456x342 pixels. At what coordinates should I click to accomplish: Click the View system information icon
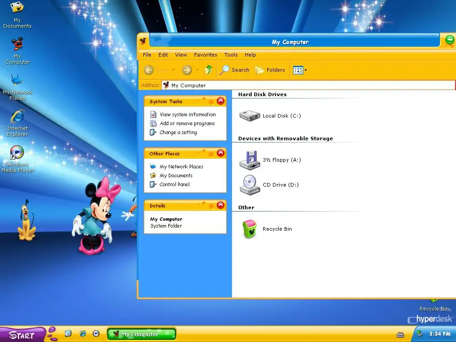153,114
